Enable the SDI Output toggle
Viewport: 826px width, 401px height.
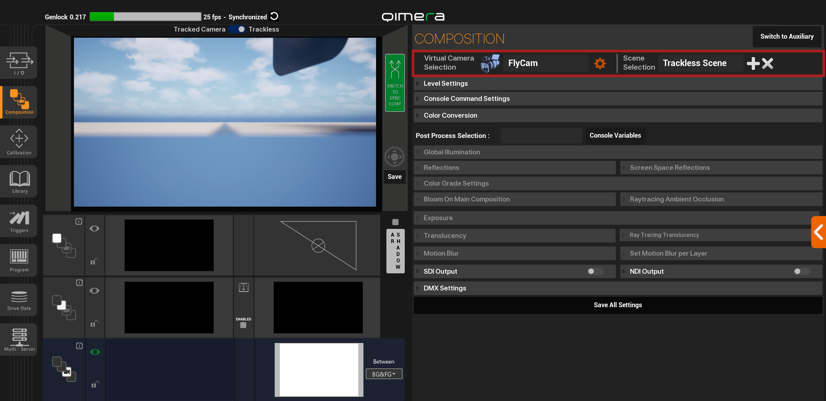click(x=595, y=271)
